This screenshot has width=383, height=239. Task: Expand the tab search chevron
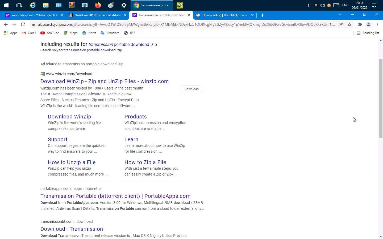(340, 15)
